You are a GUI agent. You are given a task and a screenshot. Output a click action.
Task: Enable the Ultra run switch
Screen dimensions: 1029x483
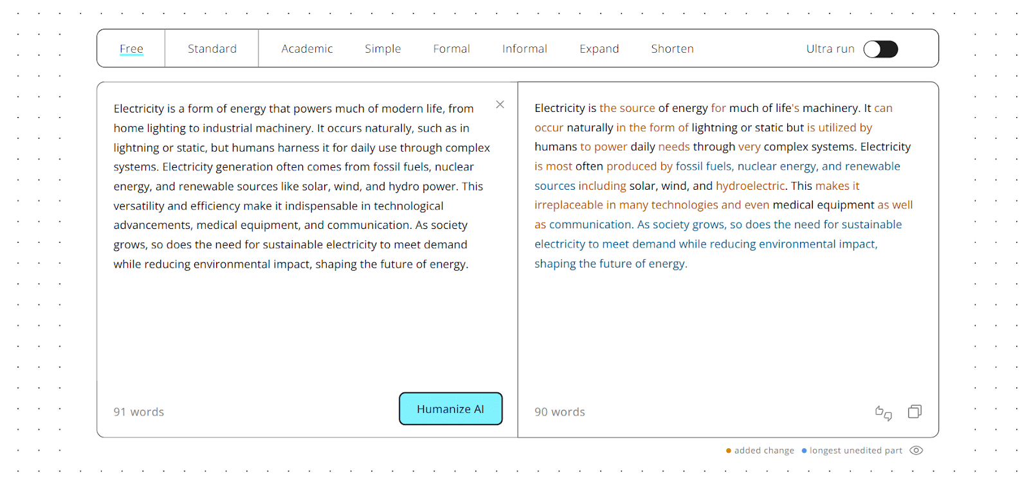[880, 49]
